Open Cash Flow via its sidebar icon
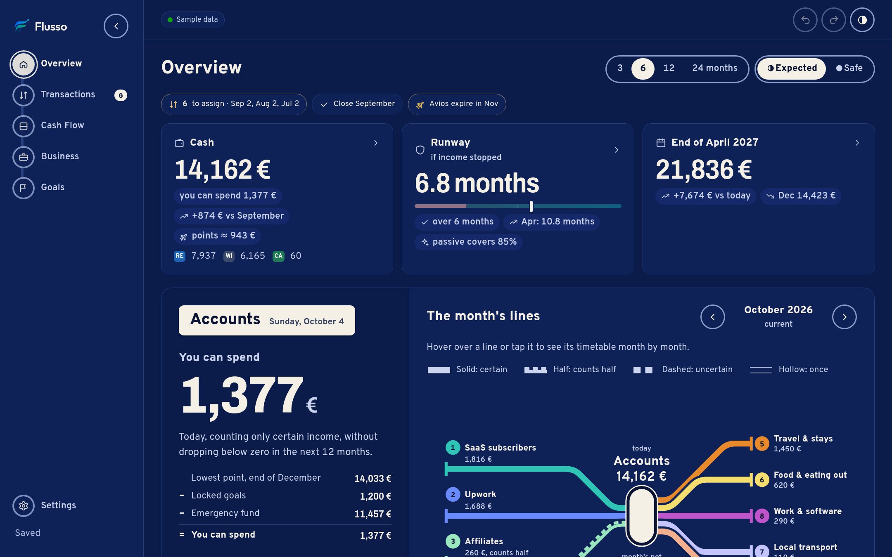892x557 pixels. (24, 126)
